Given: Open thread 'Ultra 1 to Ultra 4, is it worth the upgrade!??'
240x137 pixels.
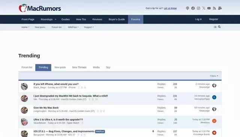Looking at the screenshot, I should click(58, 119).
